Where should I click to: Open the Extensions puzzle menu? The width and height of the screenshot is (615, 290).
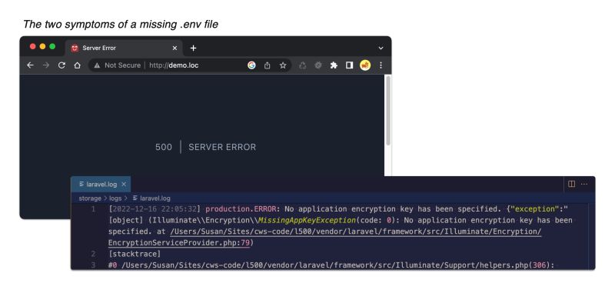(x=334, y=65)
